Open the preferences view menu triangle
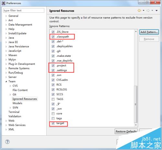 156,10
